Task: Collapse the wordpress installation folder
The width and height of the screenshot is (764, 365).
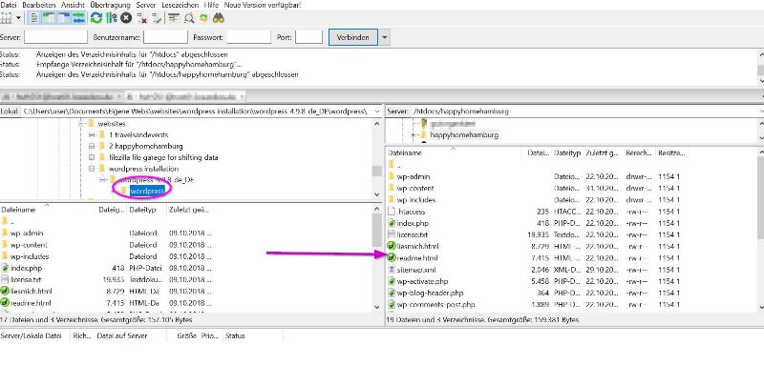Action: [91, 169]
